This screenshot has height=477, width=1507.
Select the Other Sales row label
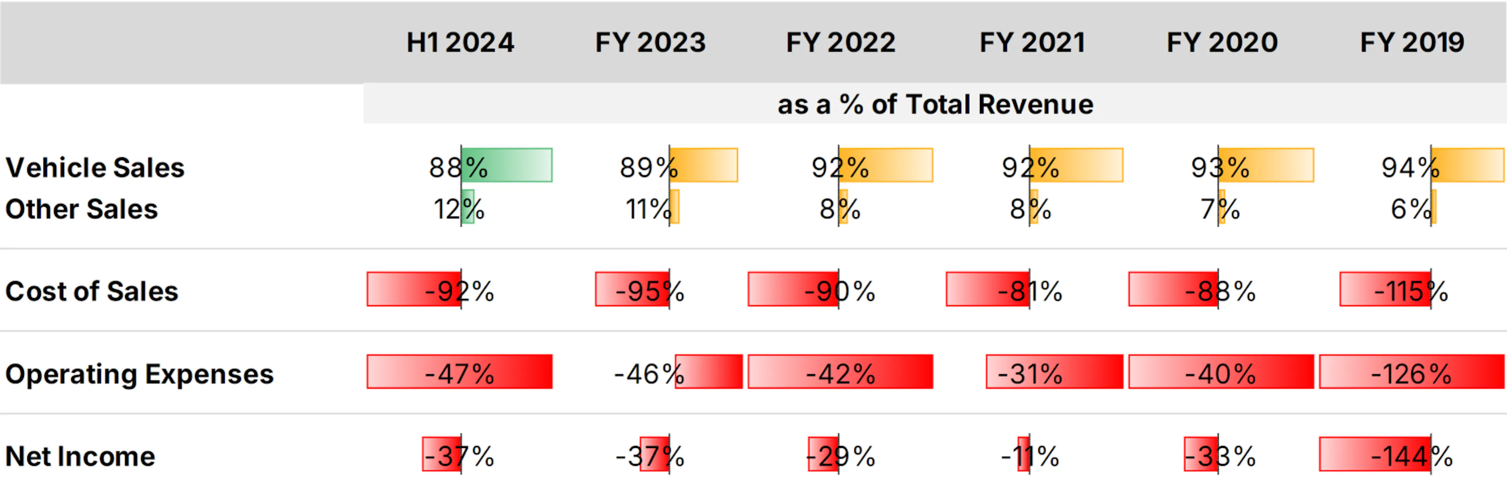click(81, 209)
